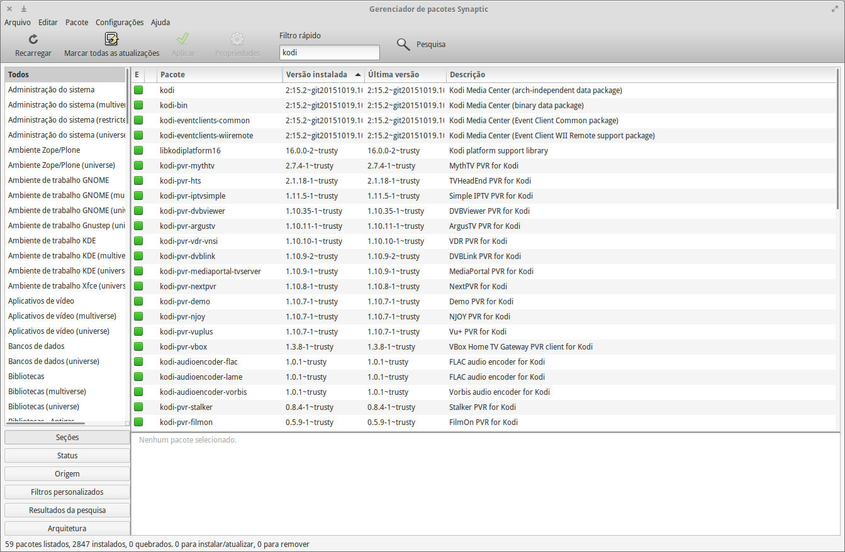Click Marcar todas as atualizações icon

click(x=111, y=40)
